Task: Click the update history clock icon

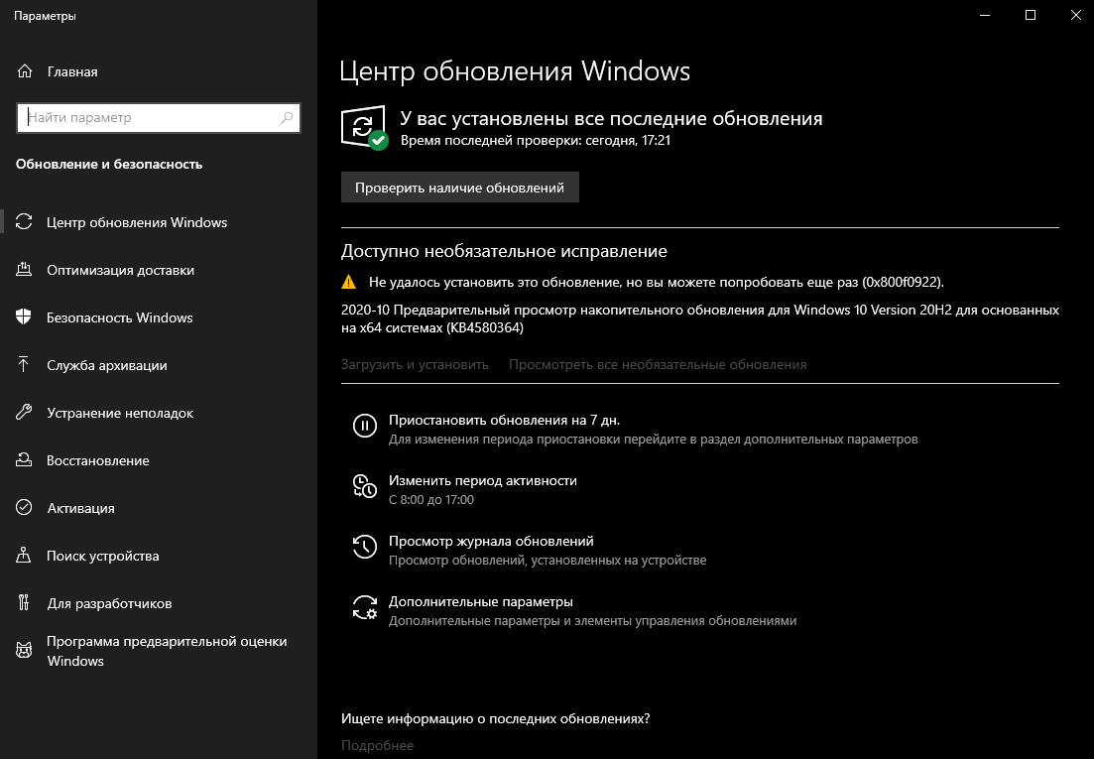Action: pyautogui.click(x=364, y=547)
